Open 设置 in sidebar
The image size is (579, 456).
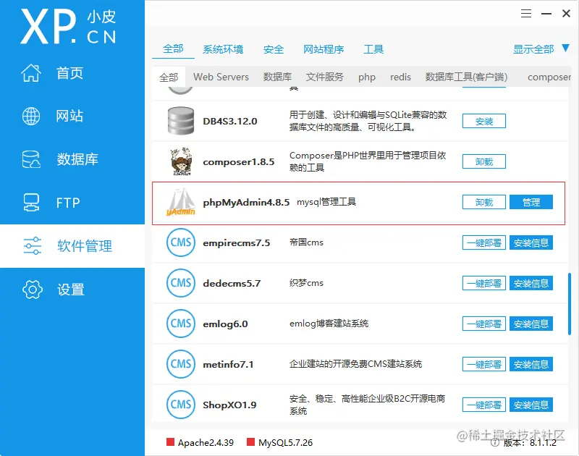(x=70, y=290)
